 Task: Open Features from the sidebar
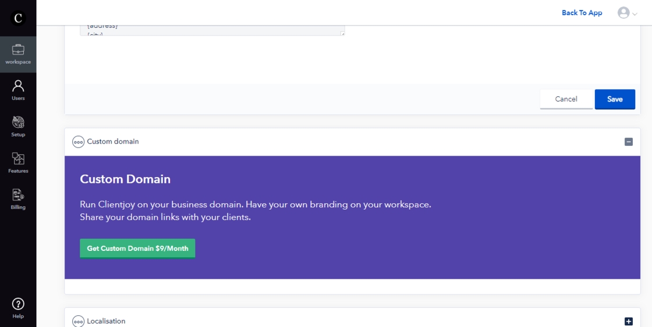18,163
